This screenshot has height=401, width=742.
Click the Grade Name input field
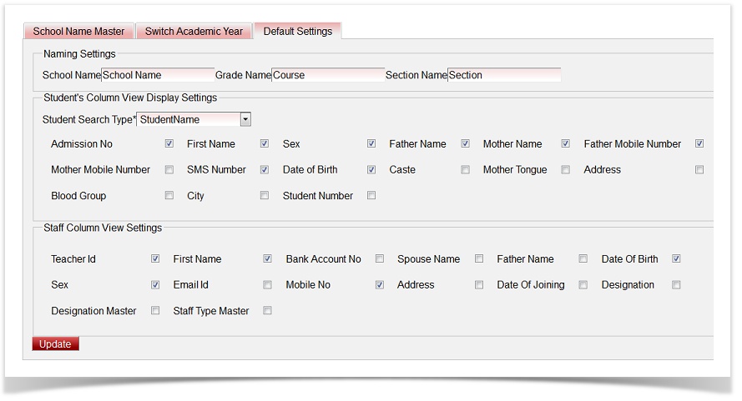coord(328,75)
